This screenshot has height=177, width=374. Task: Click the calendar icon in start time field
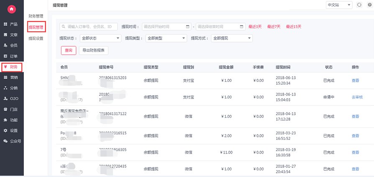(188, 27)
